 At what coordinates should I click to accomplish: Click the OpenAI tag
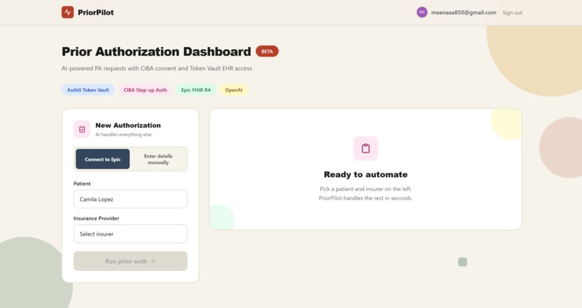[x=233, y=90]
